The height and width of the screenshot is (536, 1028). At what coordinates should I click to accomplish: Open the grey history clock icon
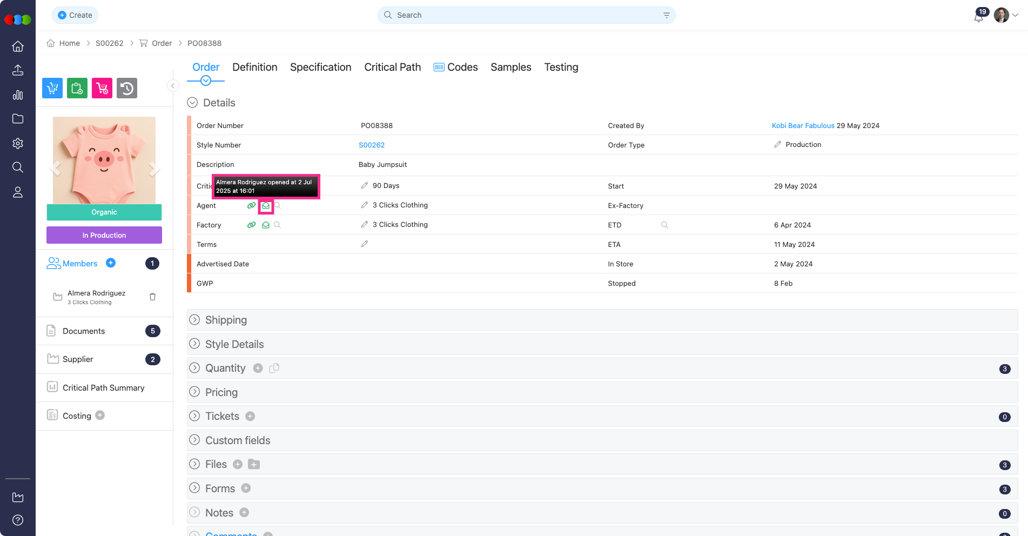tap(127, 88)
